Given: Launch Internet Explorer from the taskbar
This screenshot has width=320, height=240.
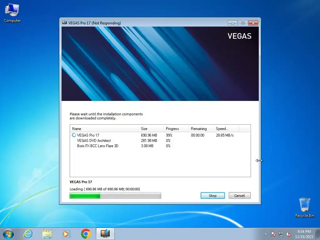Looking at the screenshot, I should click(x=28, y=234).
